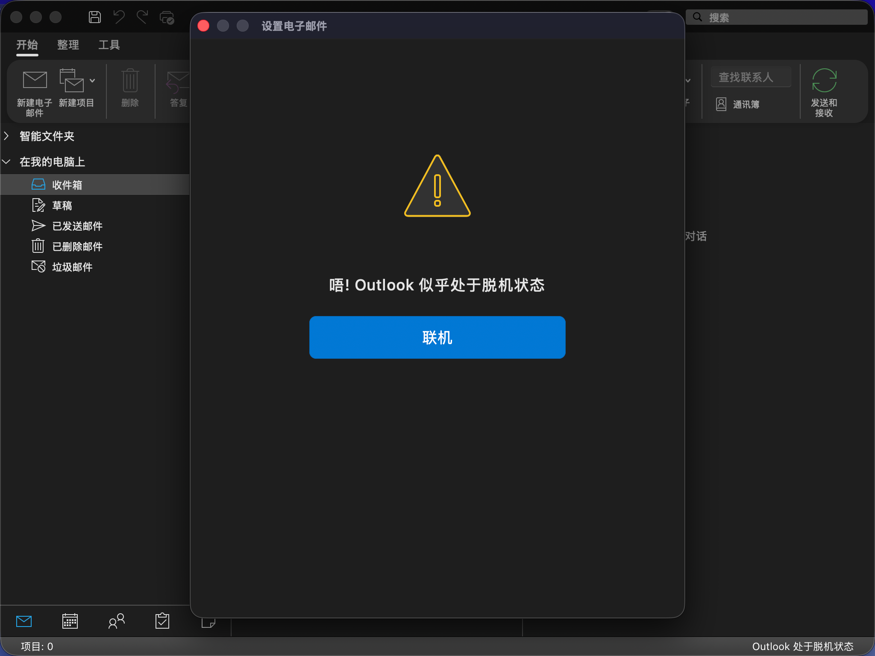Open the 通讯簿 address book
The height and width of the screenshot is (656, 875).
[x=738, y=104]
